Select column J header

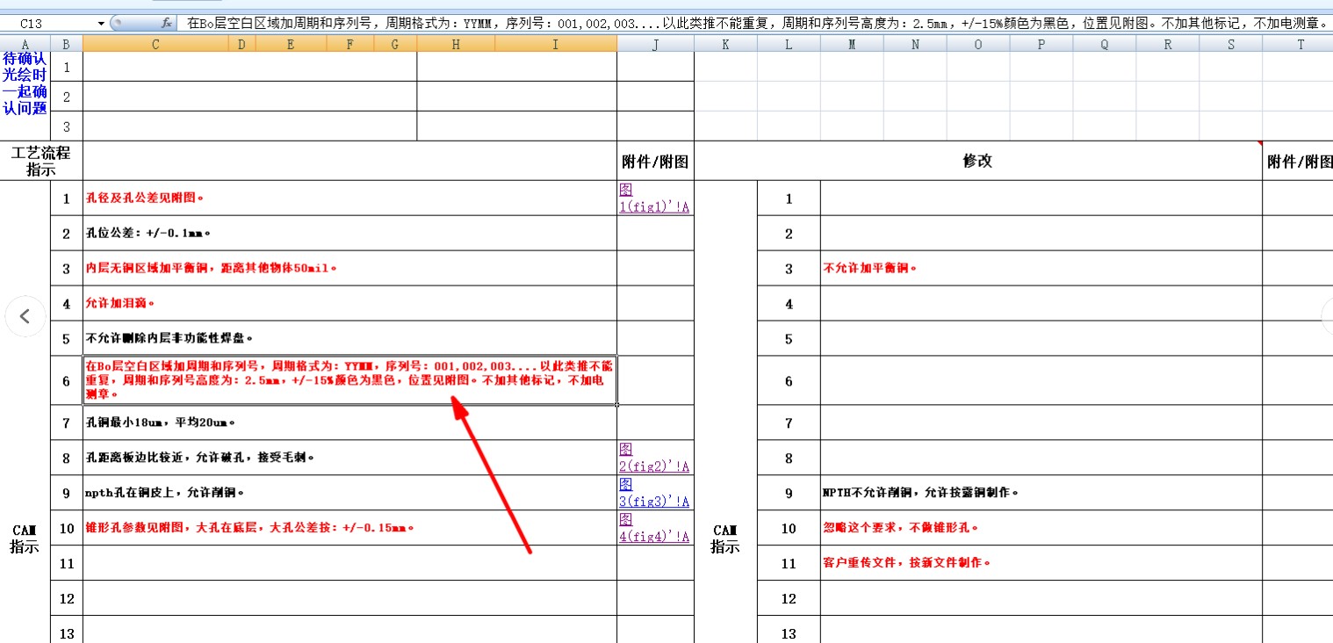click(655, 44)
